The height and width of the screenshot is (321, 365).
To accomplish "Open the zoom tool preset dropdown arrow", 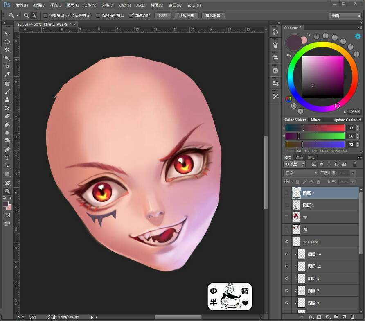I will (18, 16).
